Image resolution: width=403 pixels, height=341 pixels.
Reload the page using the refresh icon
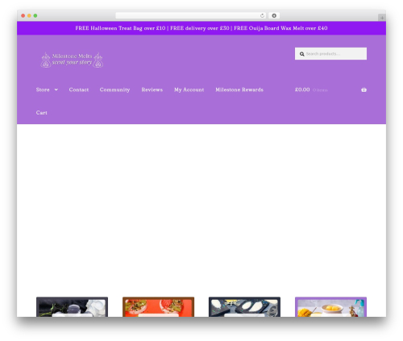coord(262,16)
